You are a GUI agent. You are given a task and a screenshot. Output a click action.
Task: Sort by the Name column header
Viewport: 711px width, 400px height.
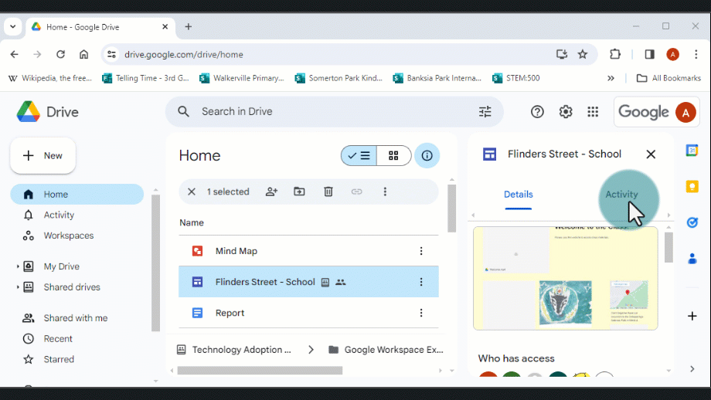[x=192, y=223]
